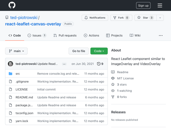Screen dimensions: 171x128
Task: Click the yarn.lock file icon
Action: (x=10, y=121)
